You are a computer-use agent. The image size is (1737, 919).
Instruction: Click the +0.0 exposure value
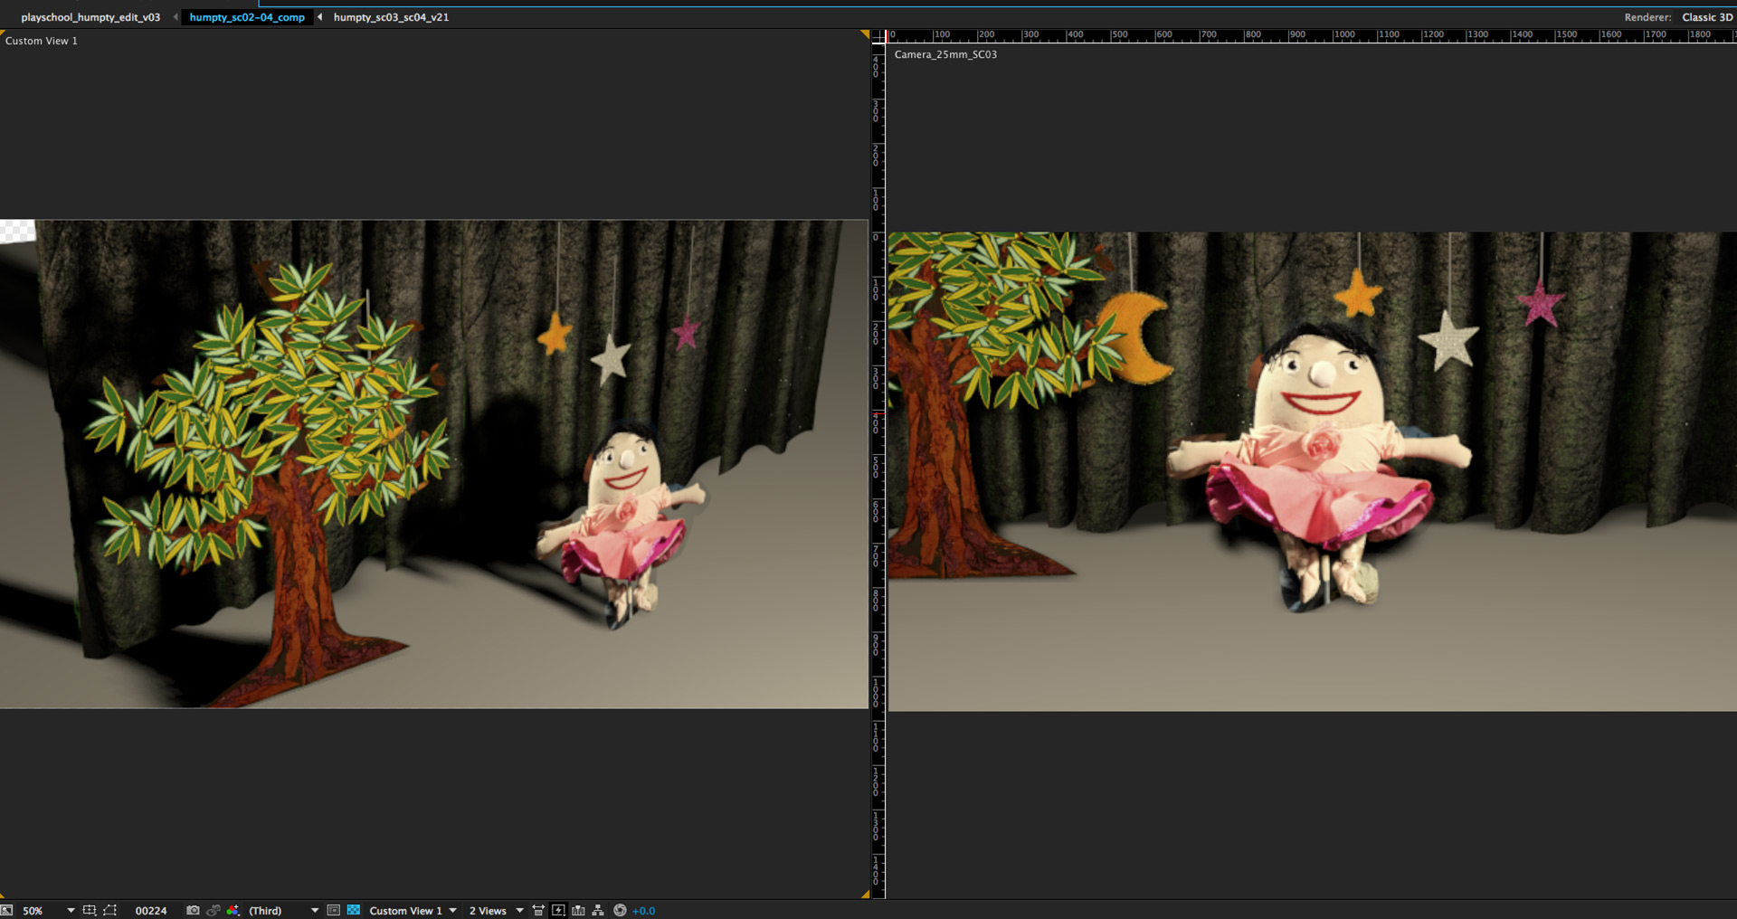644,910
